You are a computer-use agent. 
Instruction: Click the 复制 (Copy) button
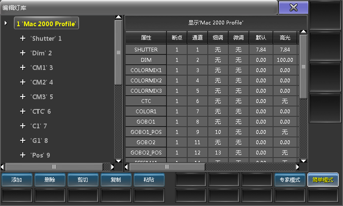(x=116, y=180)
